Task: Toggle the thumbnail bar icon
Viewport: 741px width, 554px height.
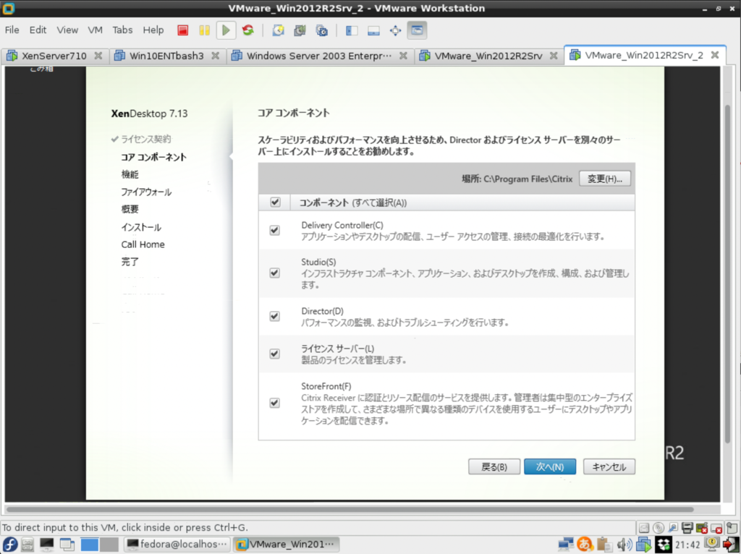Action: (373, 30)
